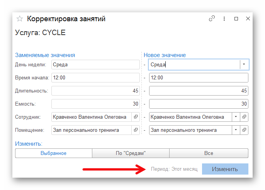Open the Период: Этот месяц link
This screenshot has width=265, height=190.
(x=174, y=169)
